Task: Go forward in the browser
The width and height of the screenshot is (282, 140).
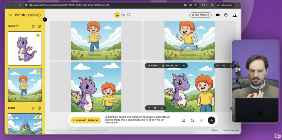Action: [x=14, y=5]
